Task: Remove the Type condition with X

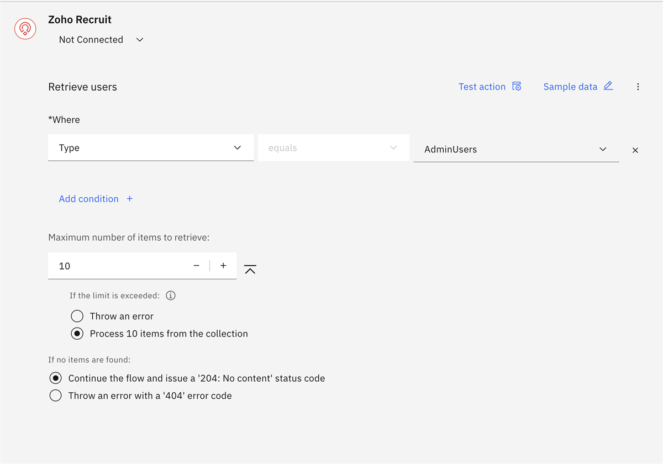Action: tap(635, 150)
